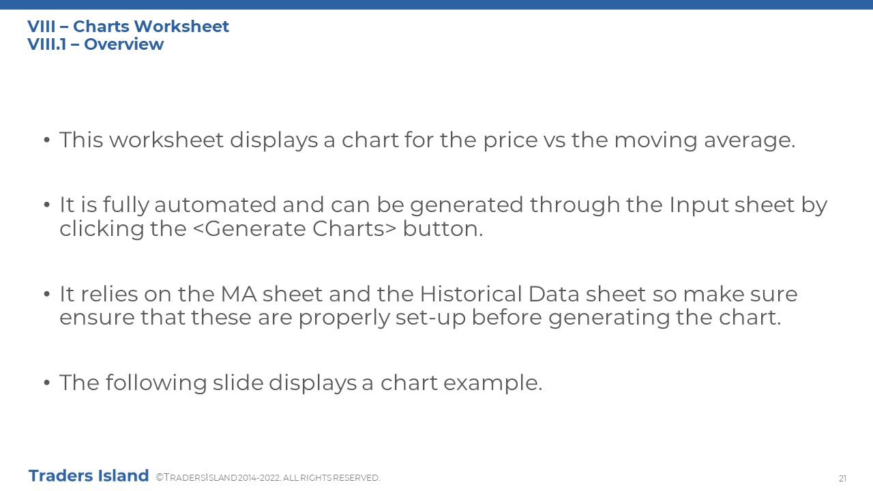
Task: Click the bullet dot before 'The following slide'
Action: click(x=47, y=383)
